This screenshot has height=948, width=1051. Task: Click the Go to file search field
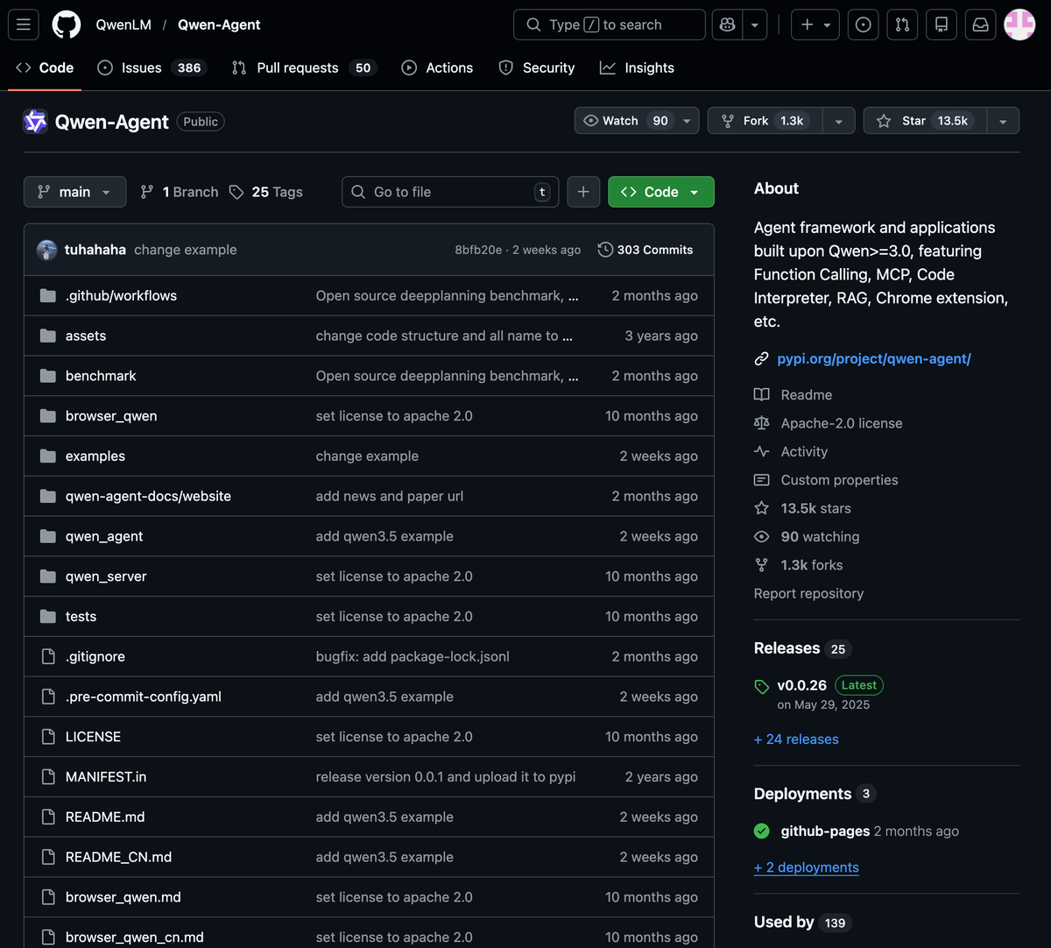[450, 192]
